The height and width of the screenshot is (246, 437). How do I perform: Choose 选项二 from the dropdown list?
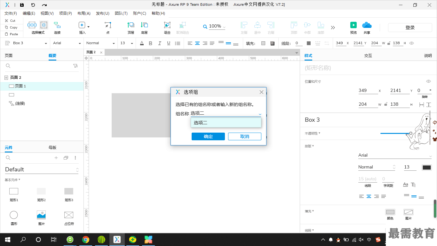(x=226, y=122)
